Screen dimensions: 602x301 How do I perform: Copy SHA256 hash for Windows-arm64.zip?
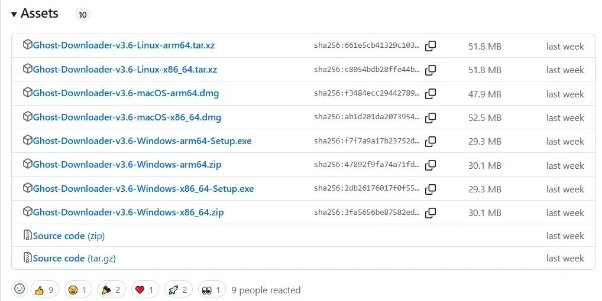[x=431, y=165]
